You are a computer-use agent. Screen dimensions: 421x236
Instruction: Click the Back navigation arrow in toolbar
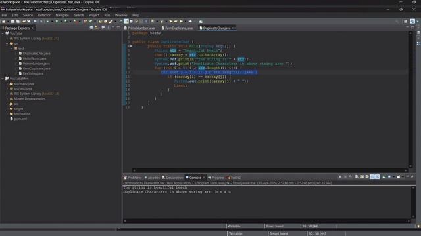[182, 21]
